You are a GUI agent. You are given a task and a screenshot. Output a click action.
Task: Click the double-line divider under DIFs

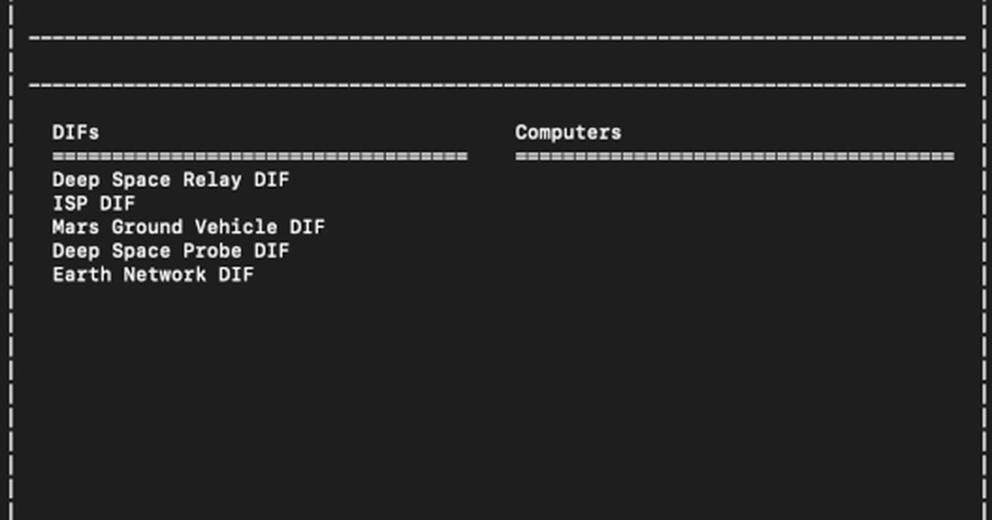pyautogui.click(x=260, y=157)
